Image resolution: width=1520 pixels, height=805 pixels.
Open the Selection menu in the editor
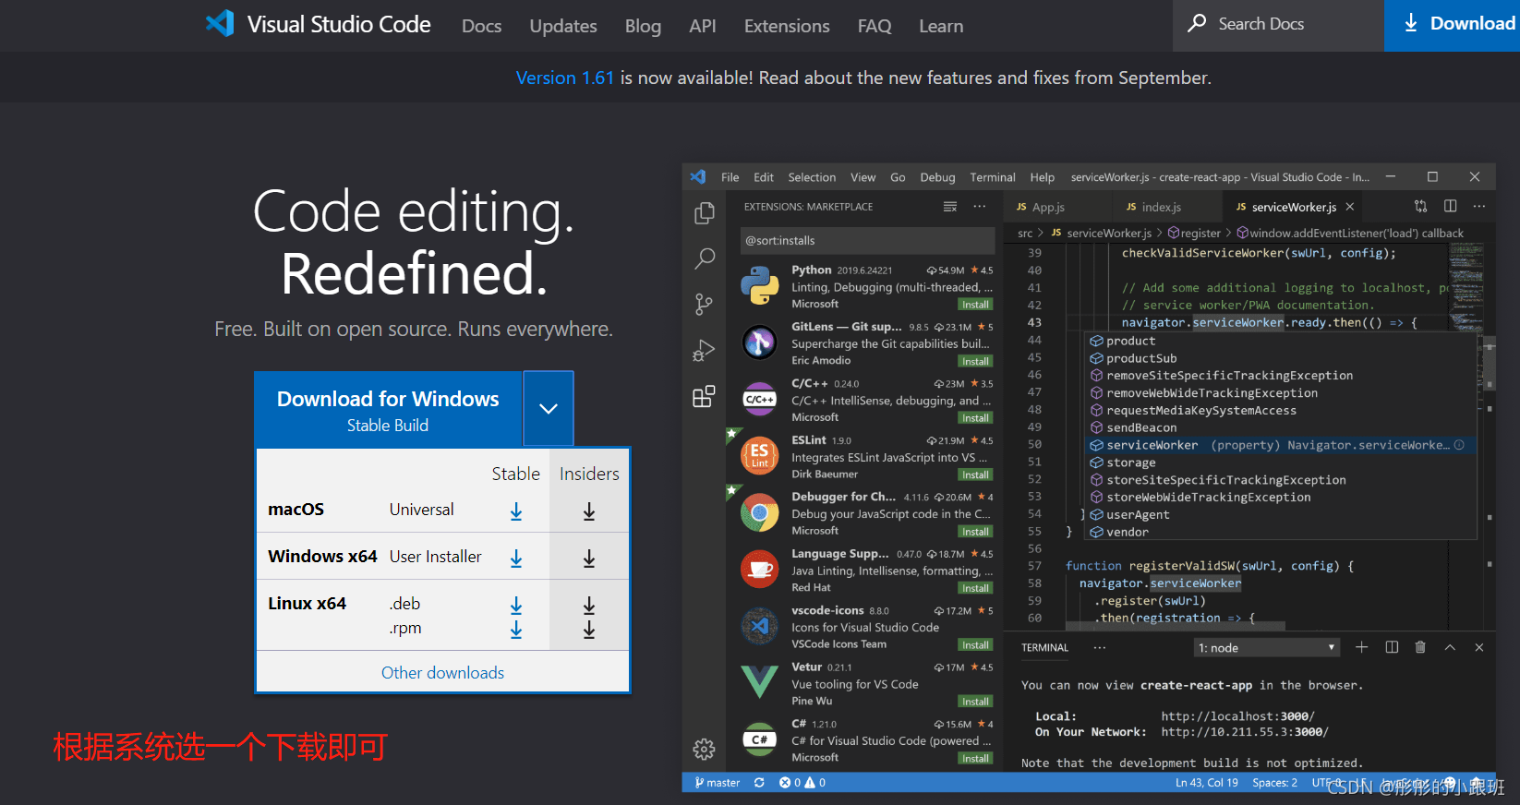[812, 177]
